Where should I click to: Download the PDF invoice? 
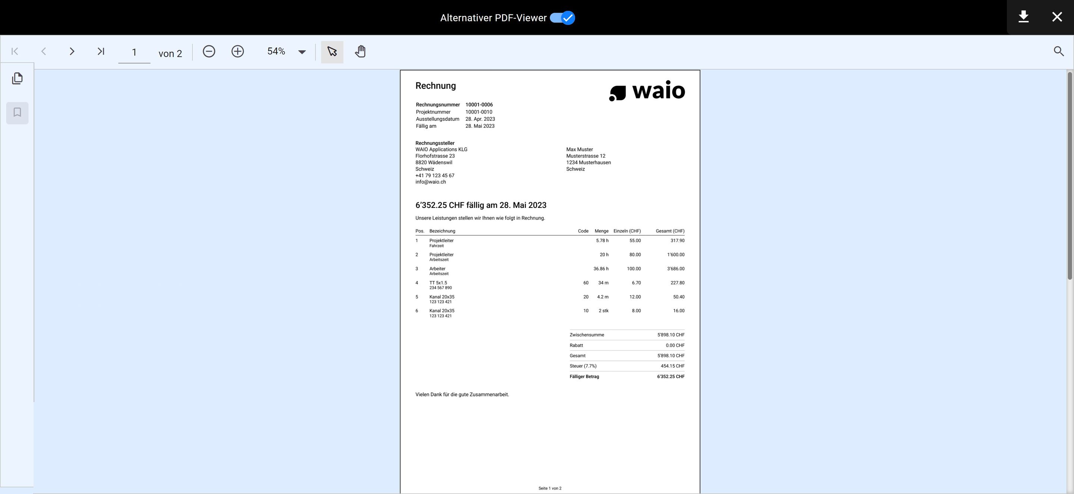tap(1024, 17)
